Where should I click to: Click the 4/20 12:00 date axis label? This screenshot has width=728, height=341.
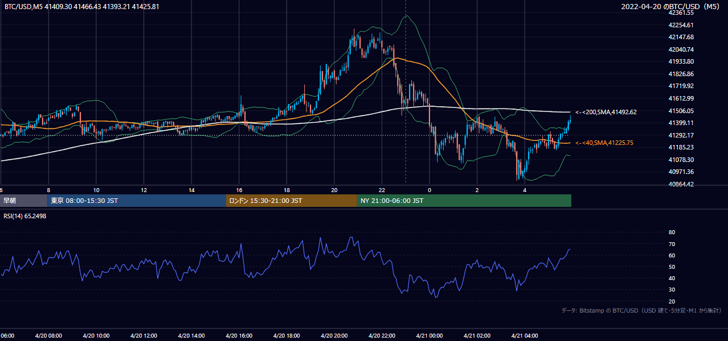click(143, 336)
